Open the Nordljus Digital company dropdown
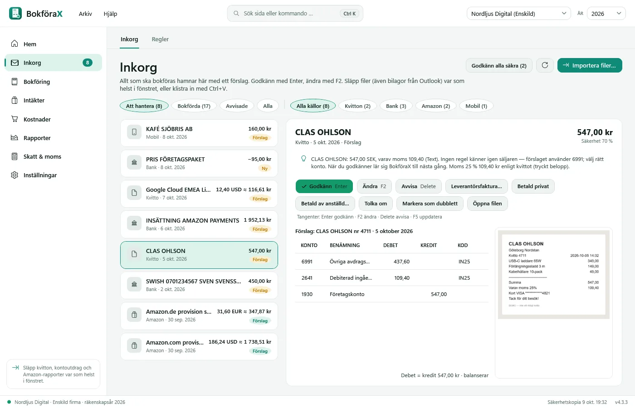Image resolution: width=635 pixels, height=408 pixels. [519, 14]
